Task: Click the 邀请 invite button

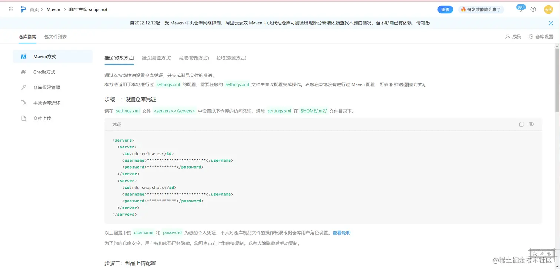Action: 445,10
